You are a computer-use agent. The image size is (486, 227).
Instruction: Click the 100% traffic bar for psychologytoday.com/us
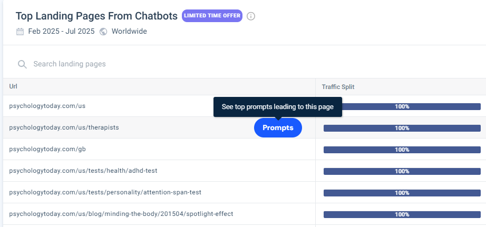[x=411, y=106]
